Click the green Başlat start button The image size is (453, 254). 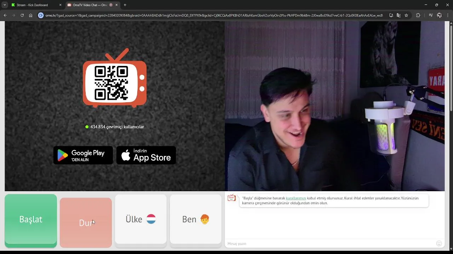pyautogui.click(x=31, y=219)
